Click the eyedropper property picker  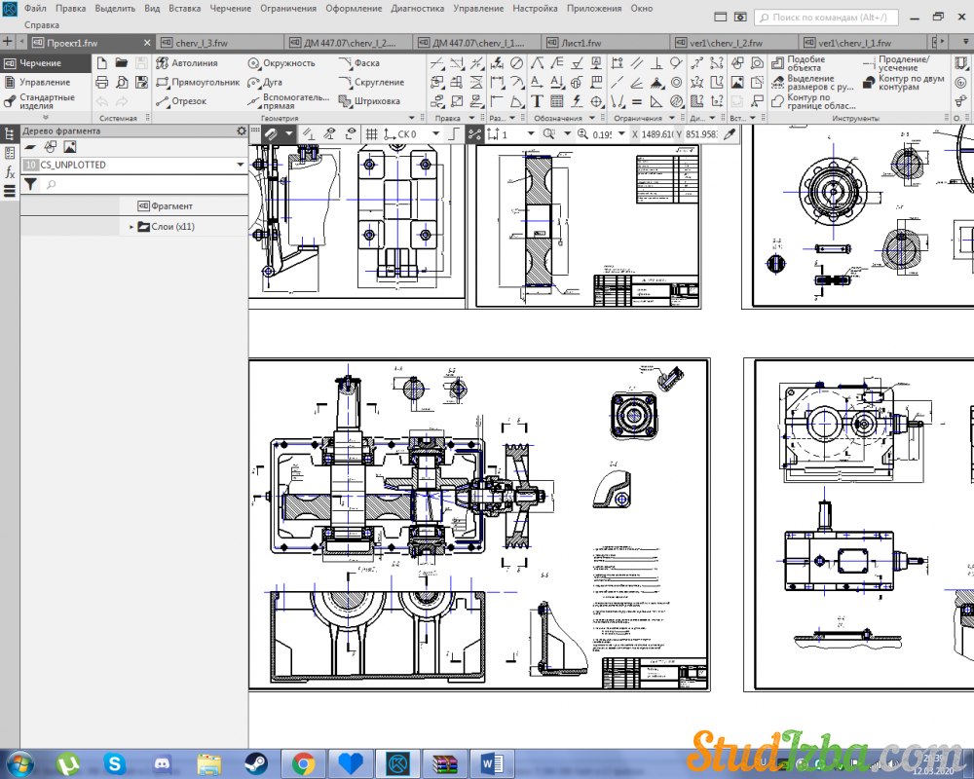tap(729, 134)
